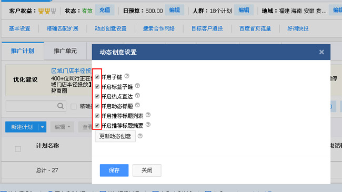Open 动态创意设置 link
Screen dimensions: 342x192
(110, 28)
